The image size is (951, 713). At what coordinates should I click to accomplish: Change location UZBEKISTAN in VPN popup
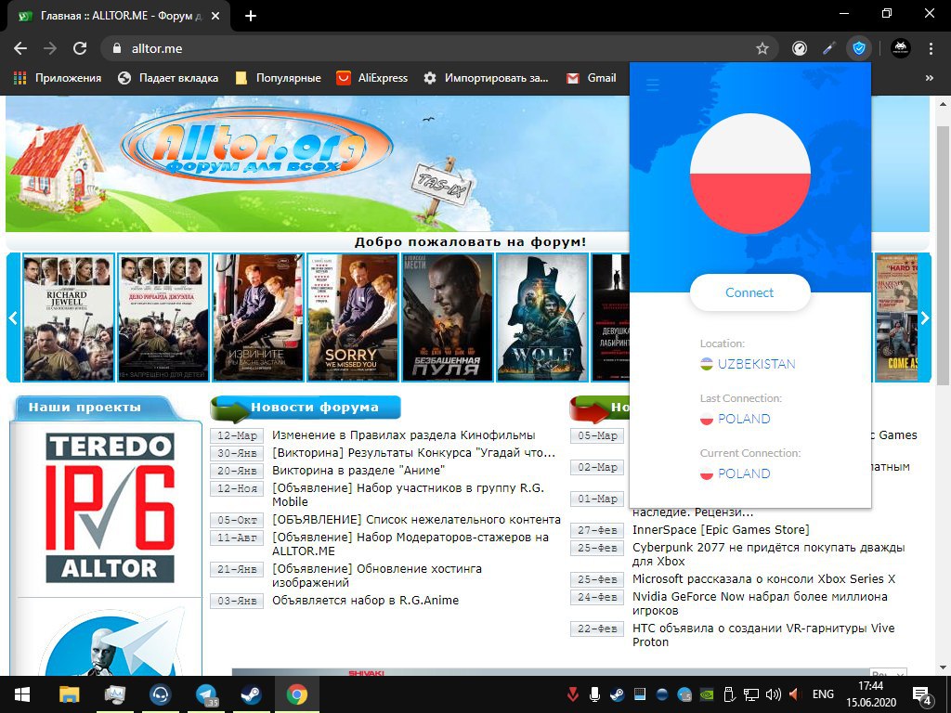[748, 364]
